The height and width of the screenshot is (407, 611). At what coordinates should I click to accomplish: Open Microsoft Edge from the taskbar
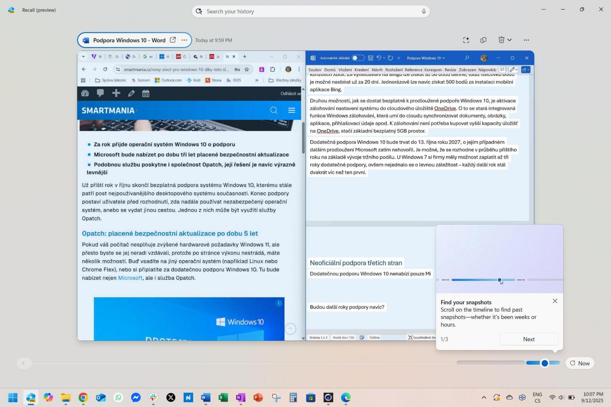346,398
